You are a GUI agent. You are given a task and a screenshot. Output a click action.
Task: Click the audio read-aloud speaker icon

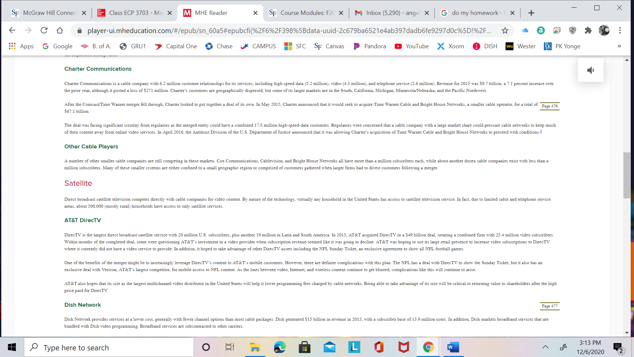click(590, 70)
